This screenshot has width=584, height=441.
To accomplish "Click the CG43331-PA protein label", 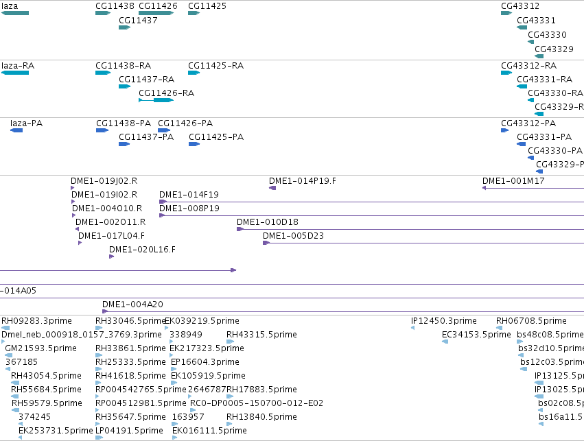I will [544, 137].
